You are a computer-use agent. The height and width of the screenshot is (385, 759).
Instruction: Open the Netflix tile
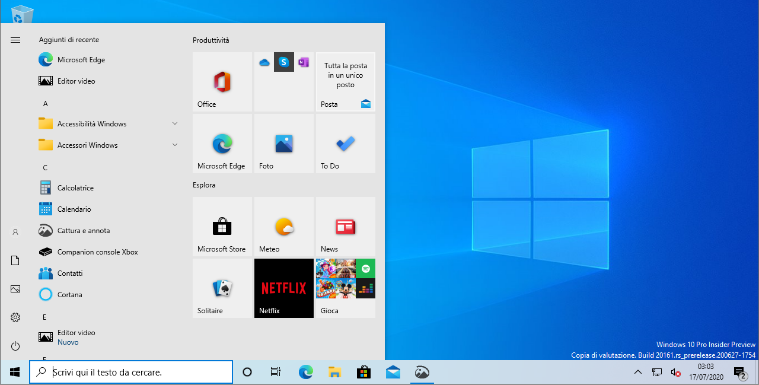point(284,288)
